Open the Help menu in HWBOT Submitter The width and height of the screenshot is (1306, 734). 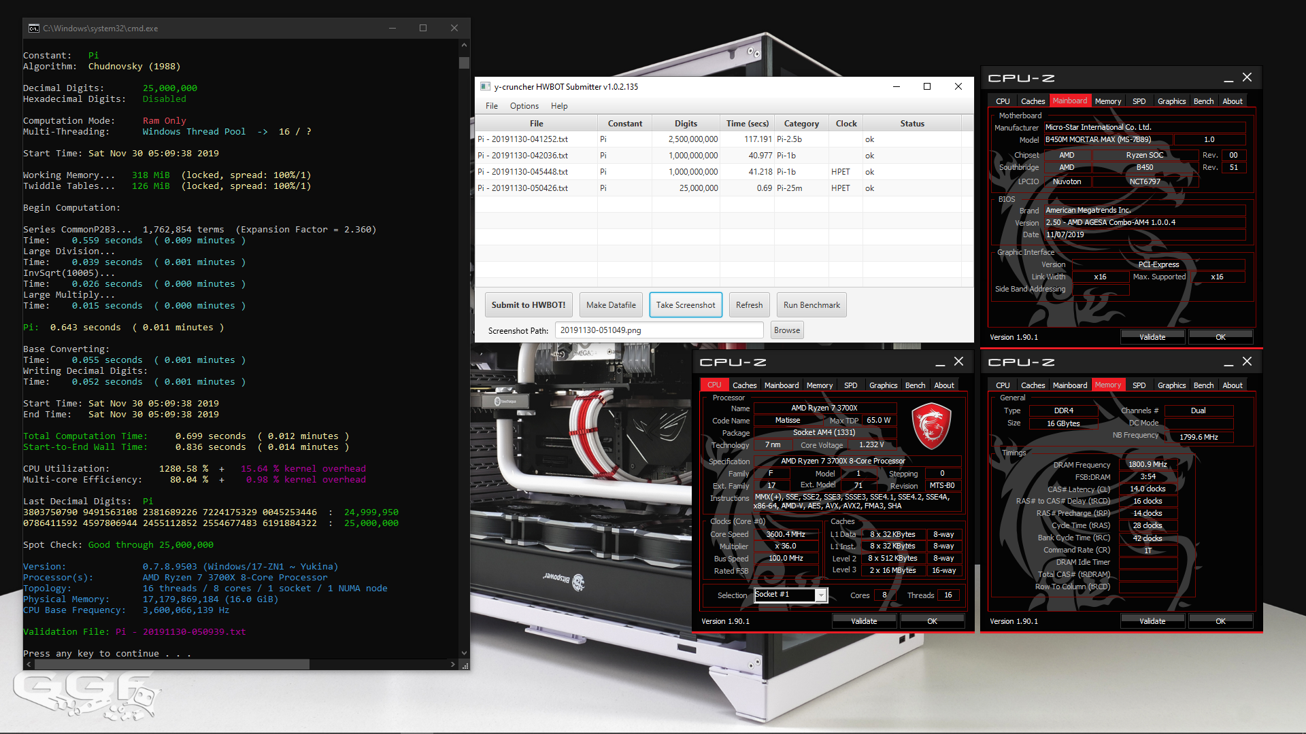(x=558, y=105)
